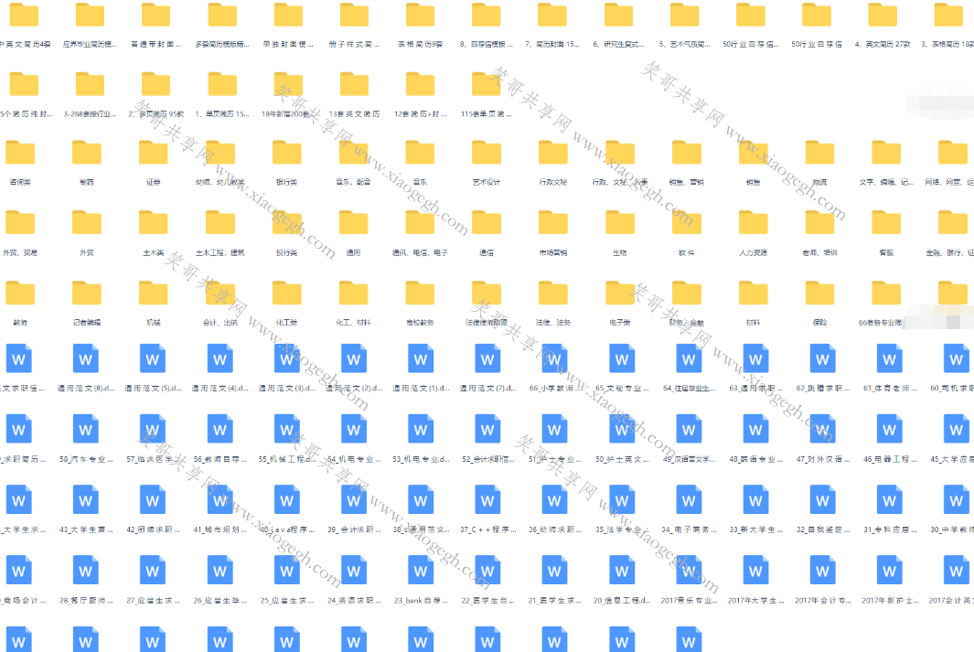The width and height of the screenshot is (974, 652).
Task: Open the 13套英文简历 folder
Action: pyautogui.click(x=355, y=84)
